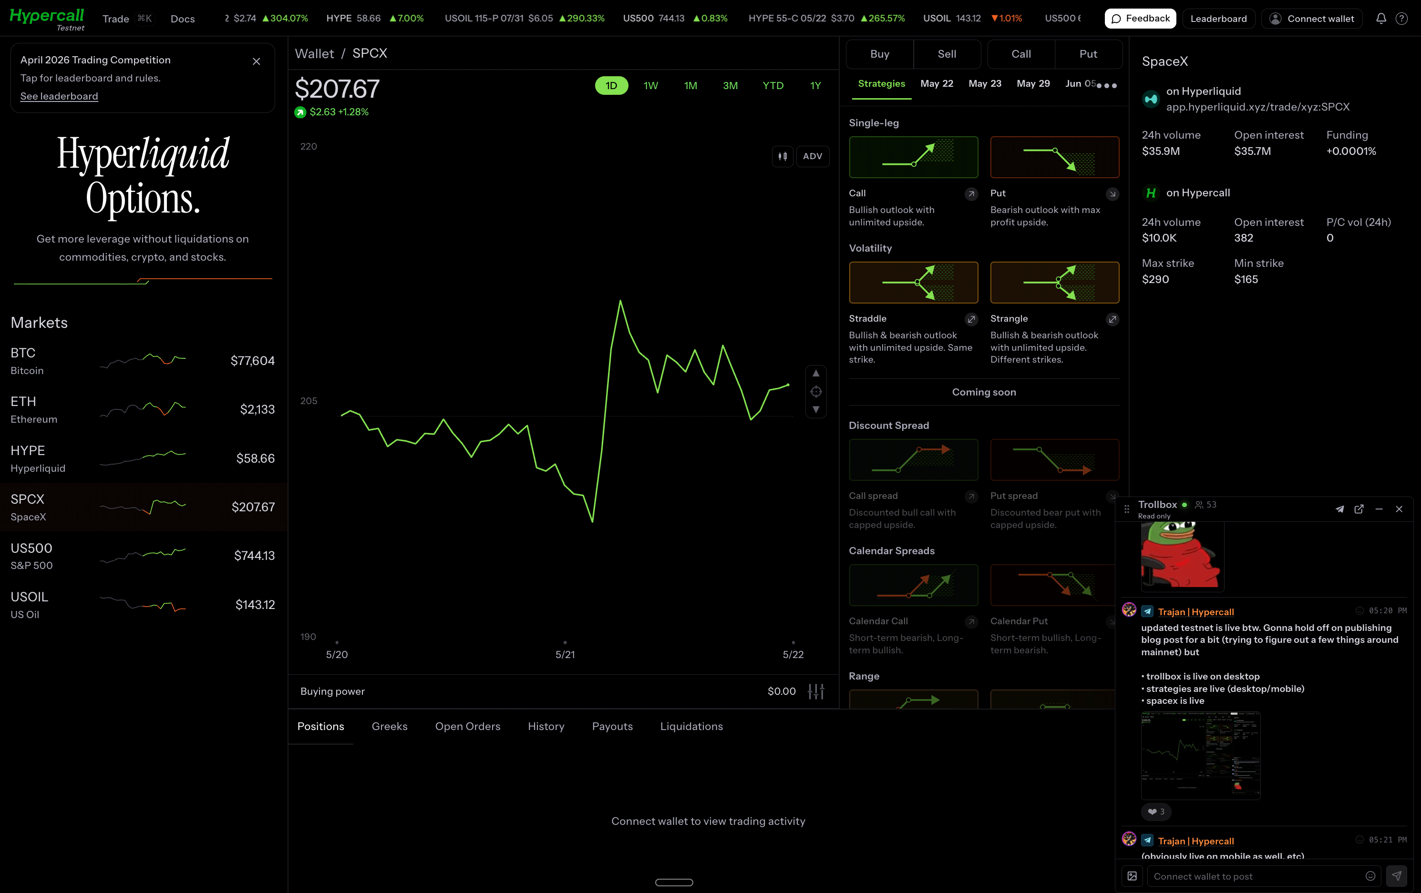Open the Strategies tab
This screenshot has width=1421, height=893.
[x=881, y=84]
